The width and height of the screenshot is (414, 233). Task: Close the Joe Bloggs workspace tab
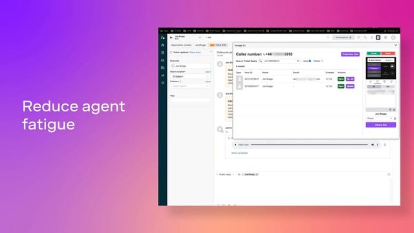coord(200,38)
